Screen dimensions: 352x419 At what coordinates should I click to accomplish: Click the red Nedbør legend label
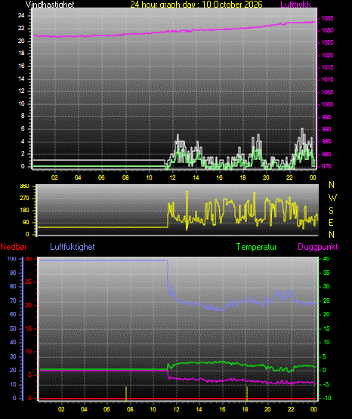pyautogui.click(x=14, y=247)
